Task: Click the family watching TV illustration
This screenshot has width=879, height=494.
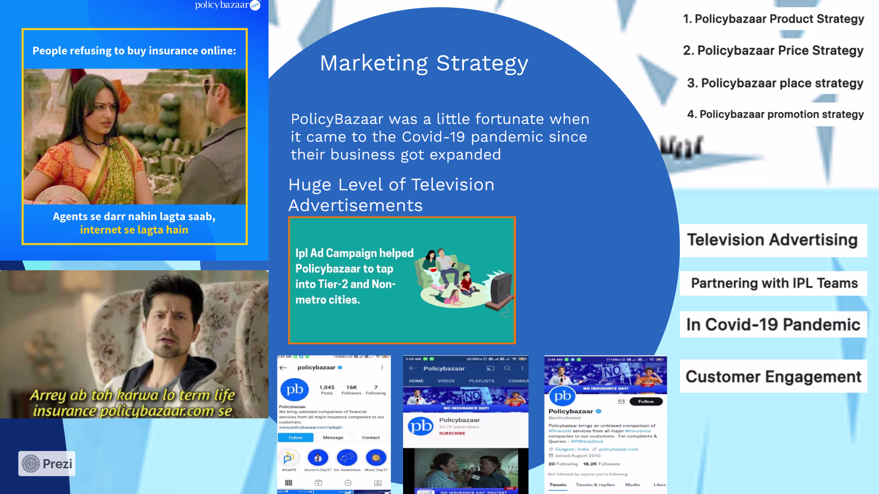Action: [464, 283]
